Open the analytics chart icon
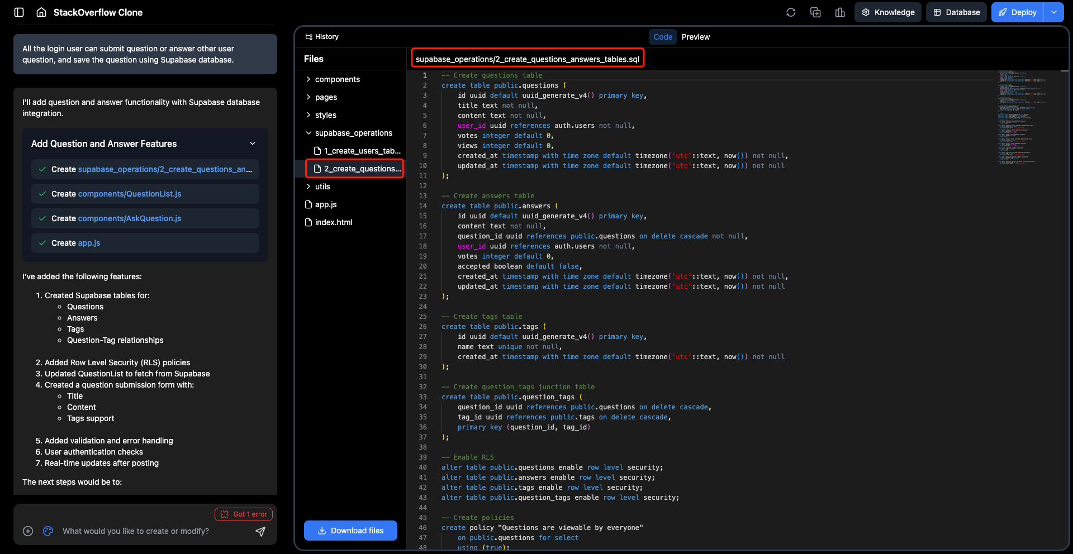 (x=840, y=12)
